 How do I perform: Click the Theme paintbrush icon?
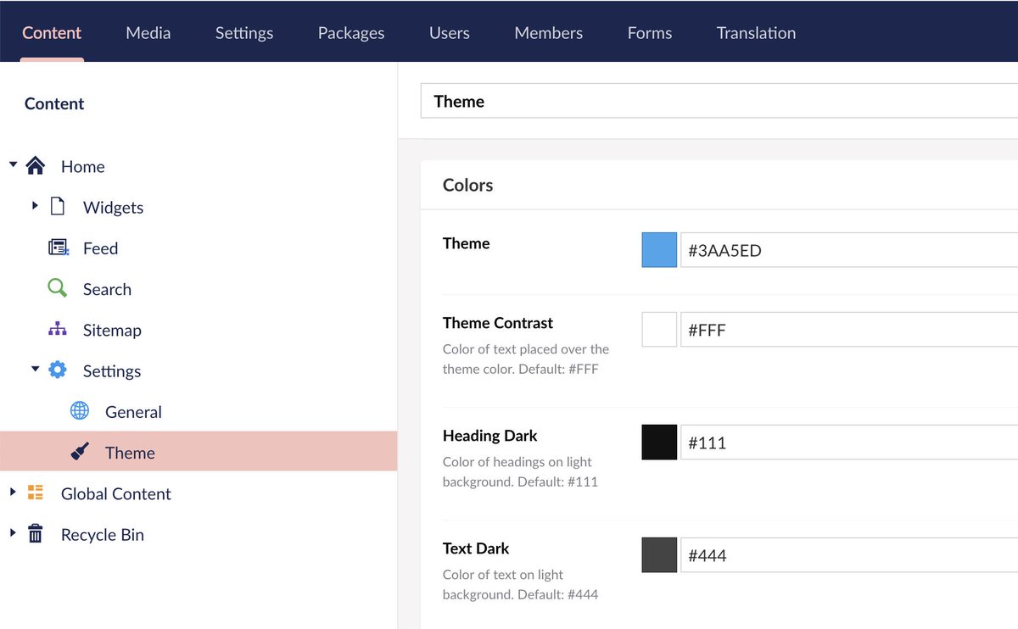(x=80, y=452)
